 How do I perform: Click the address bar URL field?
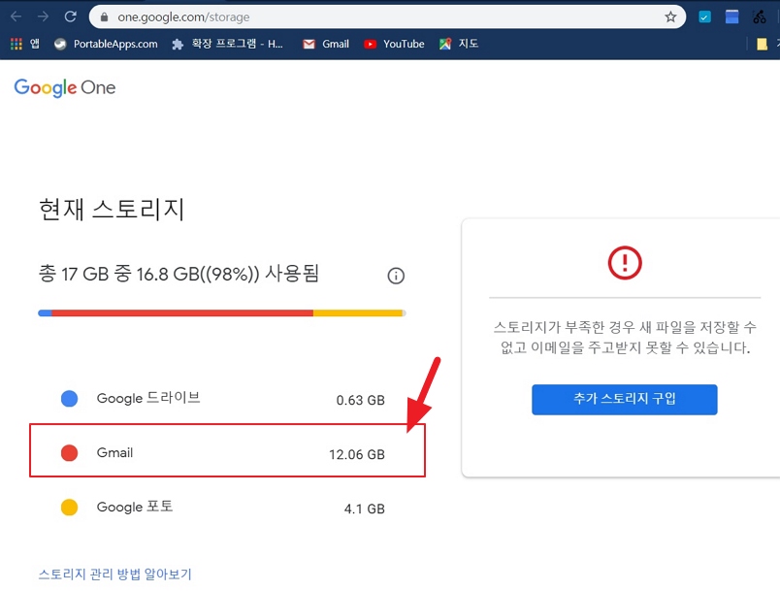click(x=387, y=16)
